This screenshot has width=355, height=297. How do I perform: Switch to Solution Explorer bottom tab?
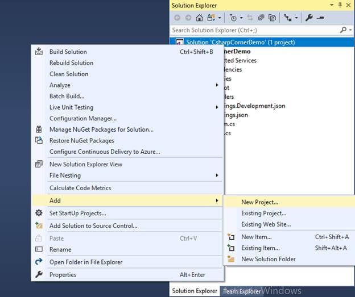pos(195,291)
